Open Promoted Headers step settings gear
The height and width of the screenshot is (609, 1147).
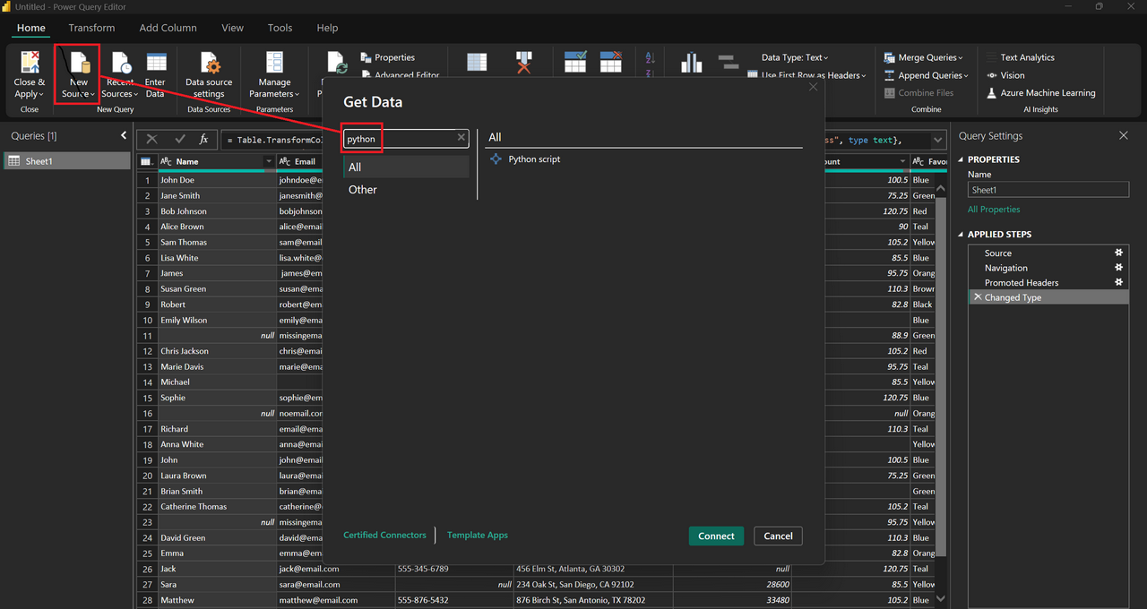pyautogui.click(x=1118, y=282)
